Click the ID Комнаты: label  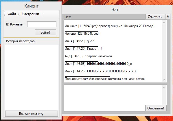point(15,24)
